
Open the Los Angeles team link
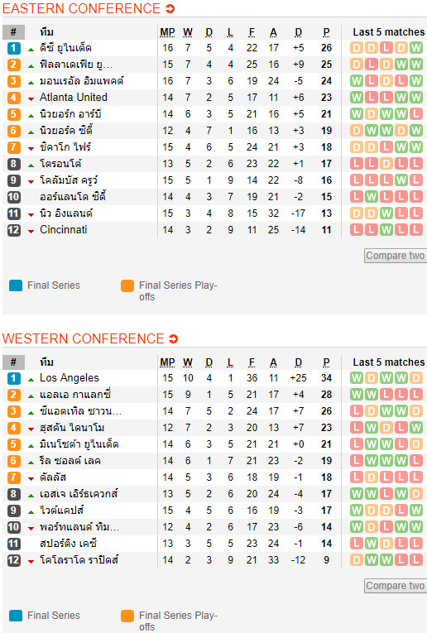[x=70, y=378]
